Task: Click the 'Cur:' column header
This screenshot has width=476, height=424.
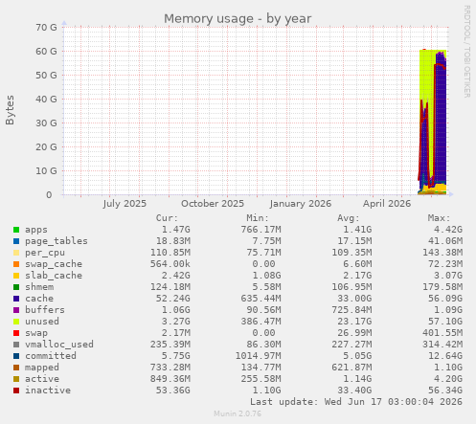Action: 167,218
